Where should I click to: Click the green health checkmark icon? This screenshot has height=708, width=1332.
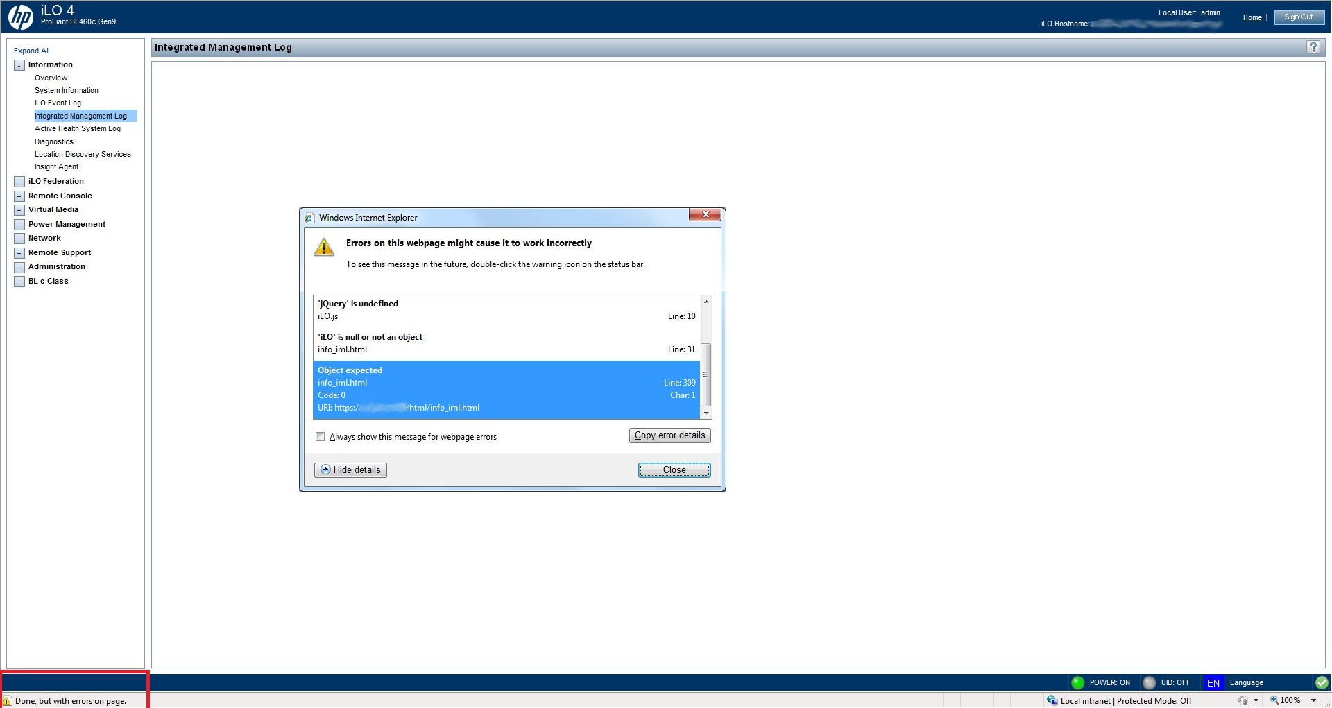pos(1322,682)
